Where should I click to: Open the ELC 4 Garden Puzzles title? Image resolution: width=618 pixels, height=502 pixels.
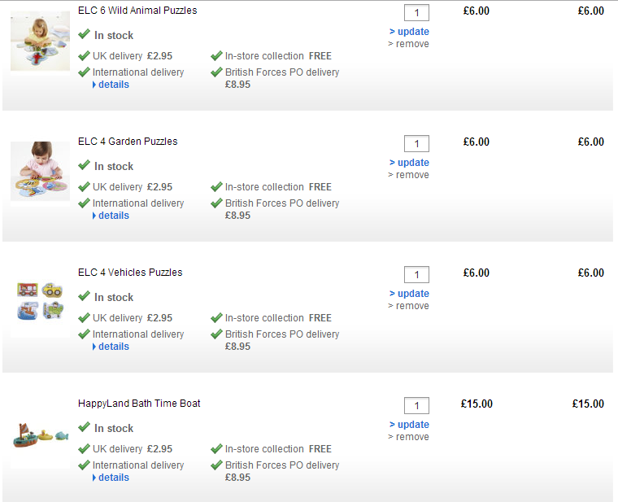[x=128, y=142]
